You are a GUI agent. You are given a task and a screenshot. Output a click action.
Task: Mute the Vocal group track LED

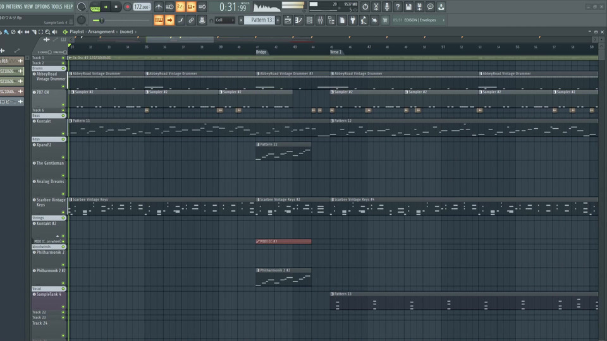tap(63, 289)
